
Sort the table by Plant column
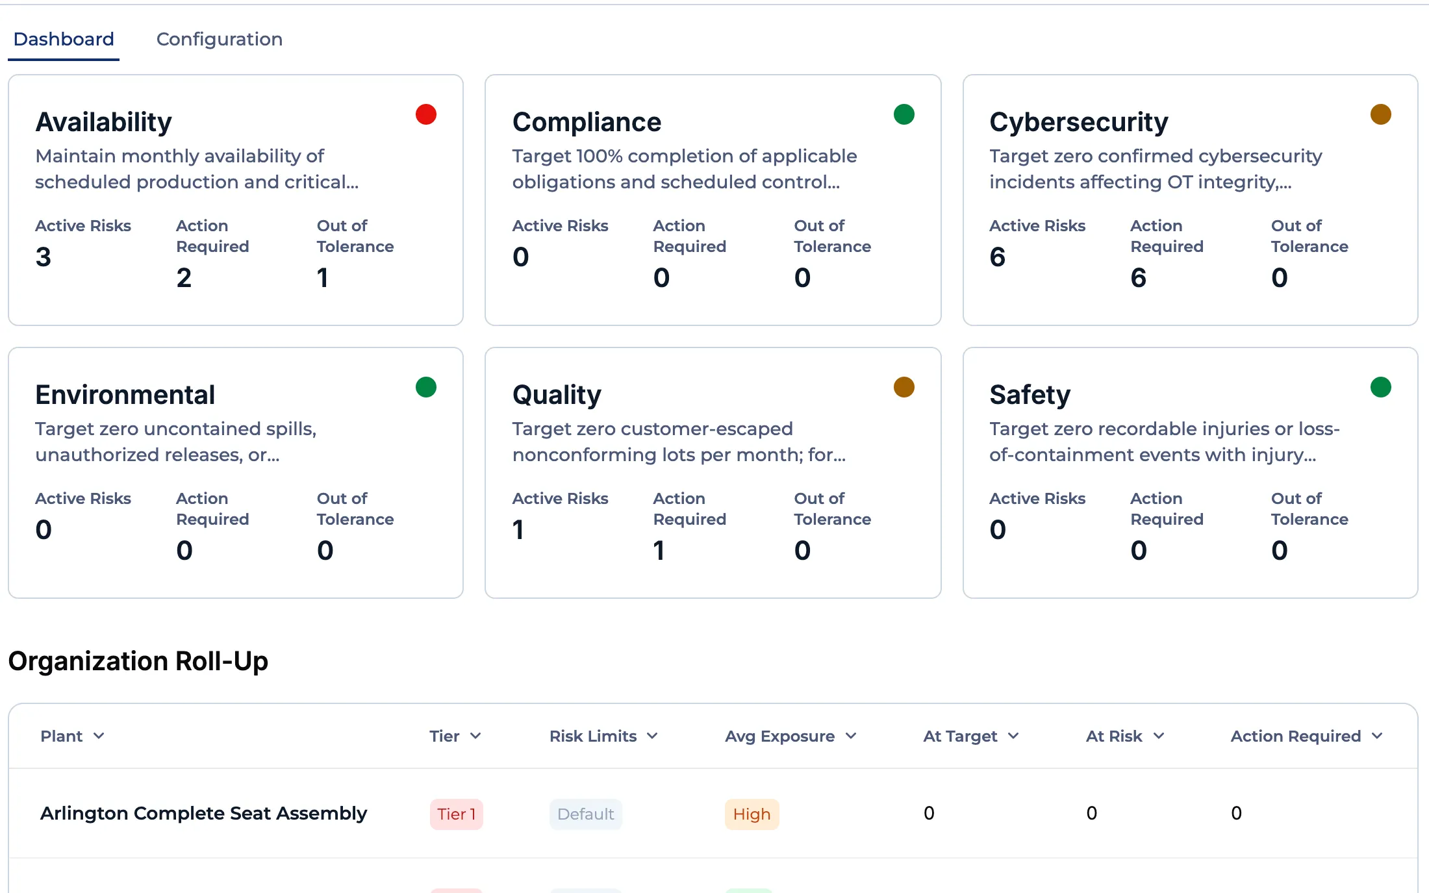pyautogui.click(x=72, y=736)
